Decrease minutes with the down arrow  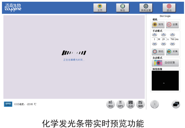(154, 44)
